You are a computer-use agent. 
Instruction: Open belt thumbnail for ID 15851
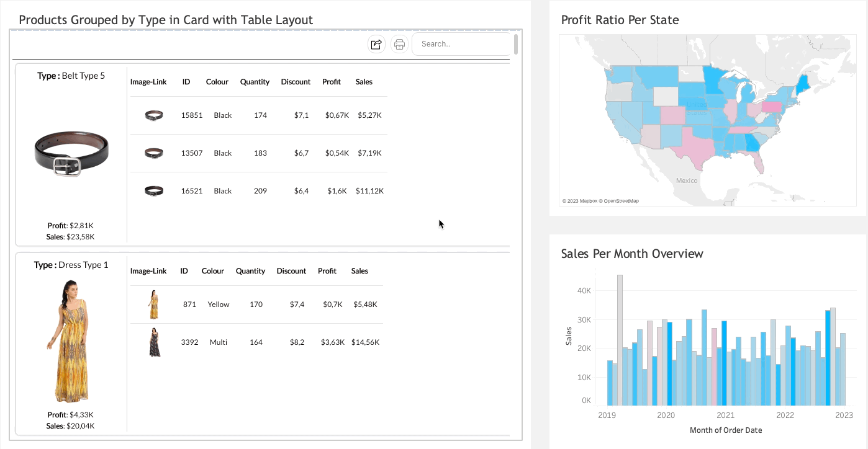click(153, 115)
